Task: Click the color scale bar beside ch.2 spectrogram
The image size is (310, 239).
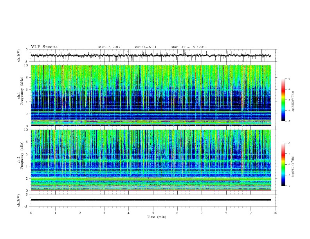Action: (283, 164)
